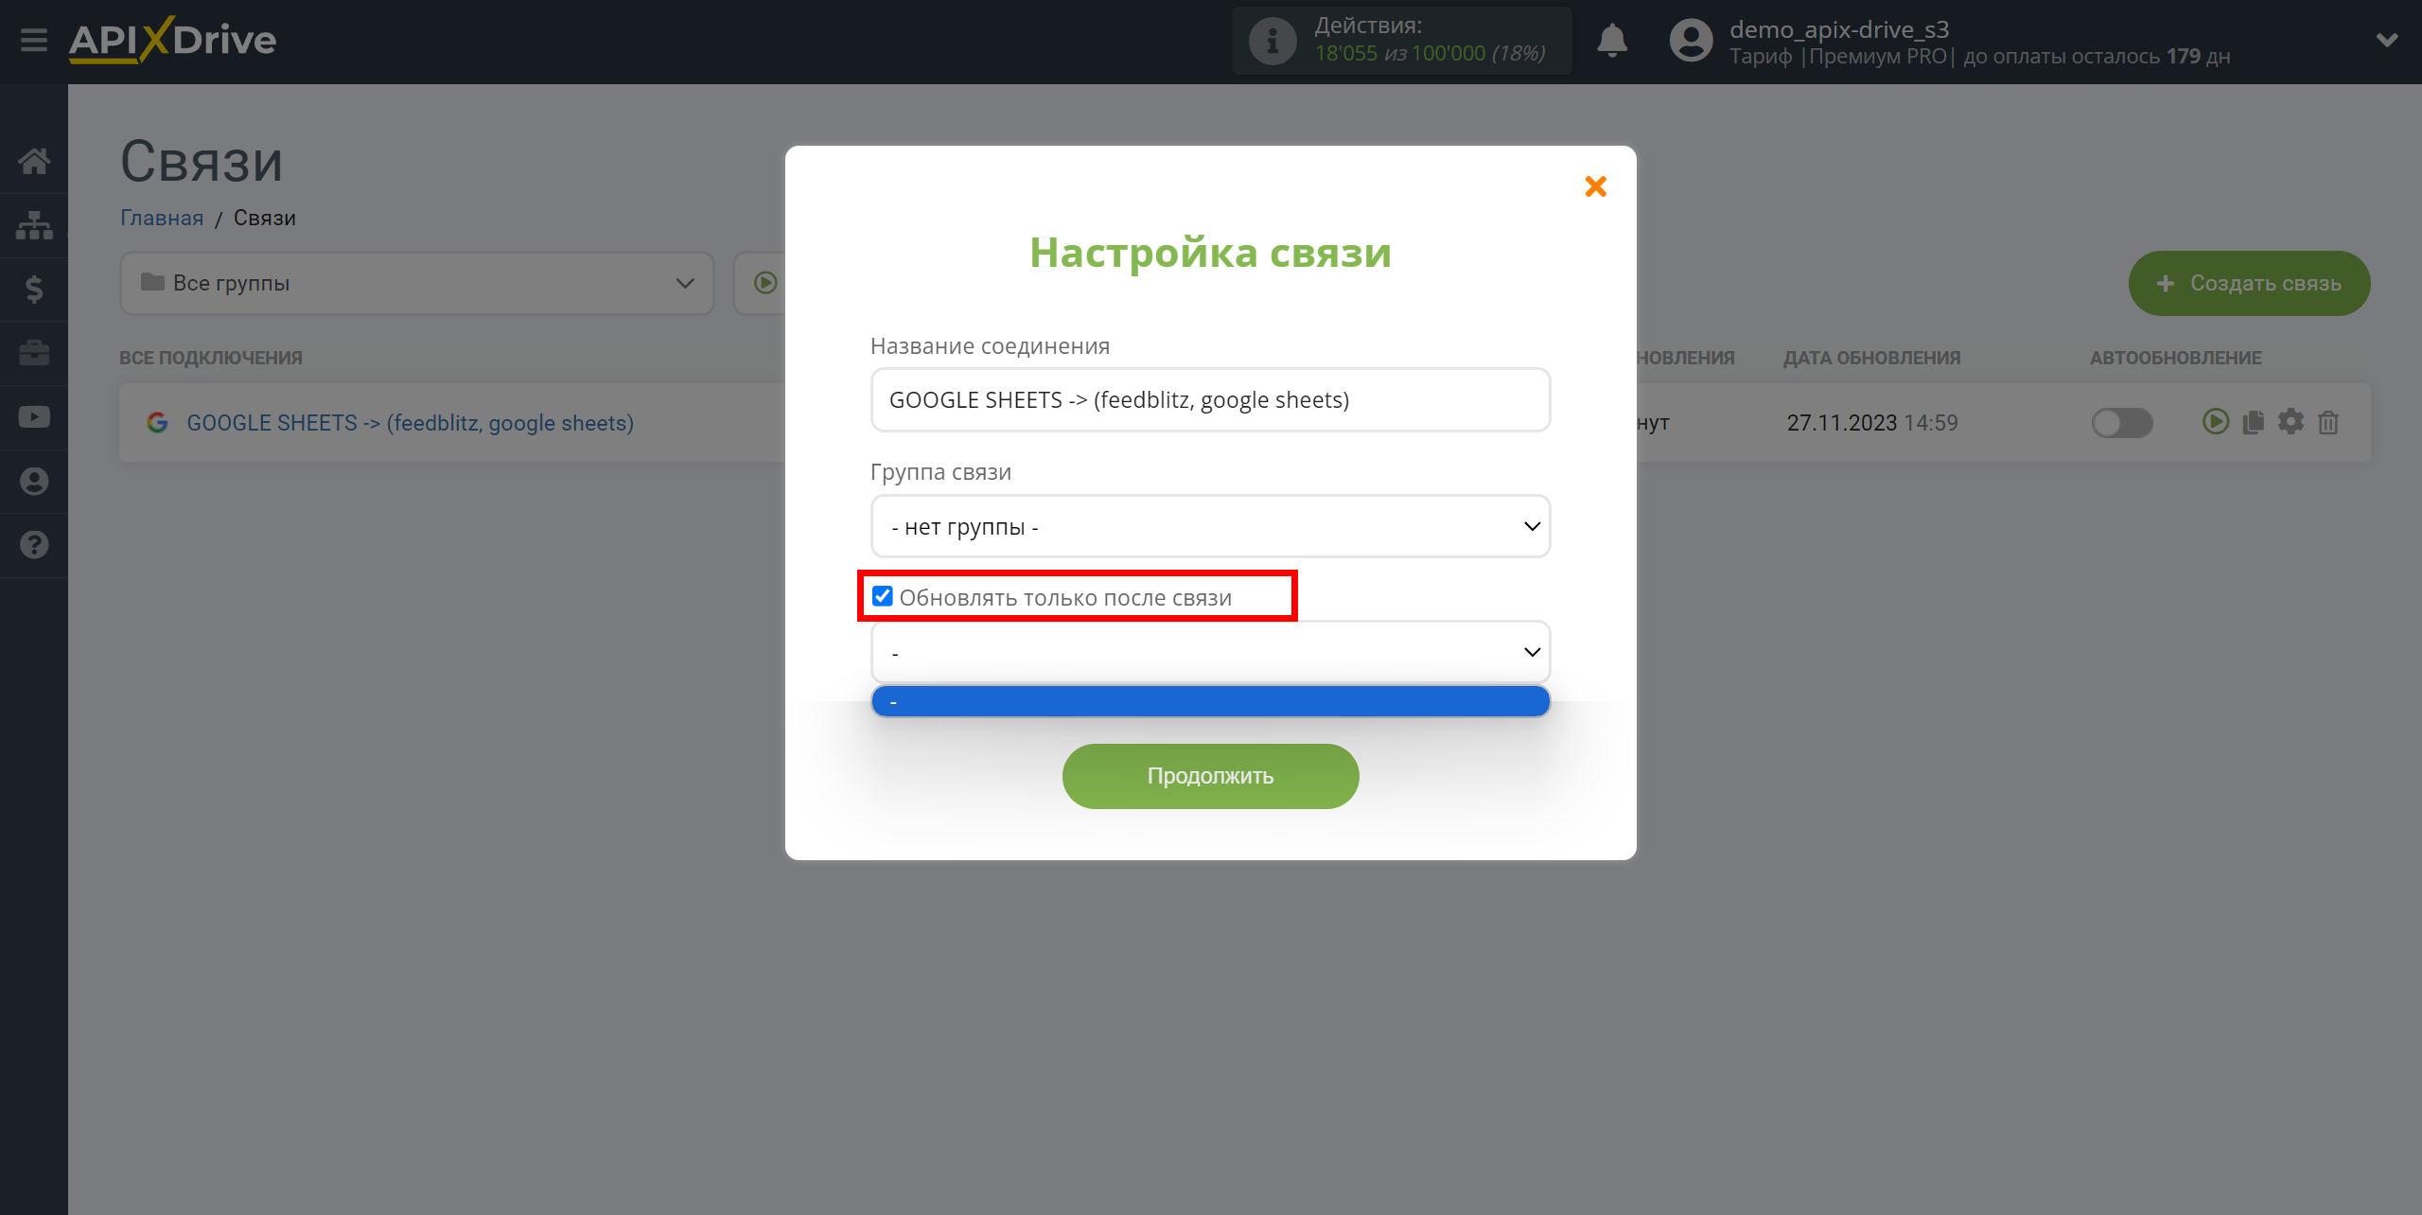Expand the account menu chevron
Screen dimensions: 2422x1215
coord(2387,40)
